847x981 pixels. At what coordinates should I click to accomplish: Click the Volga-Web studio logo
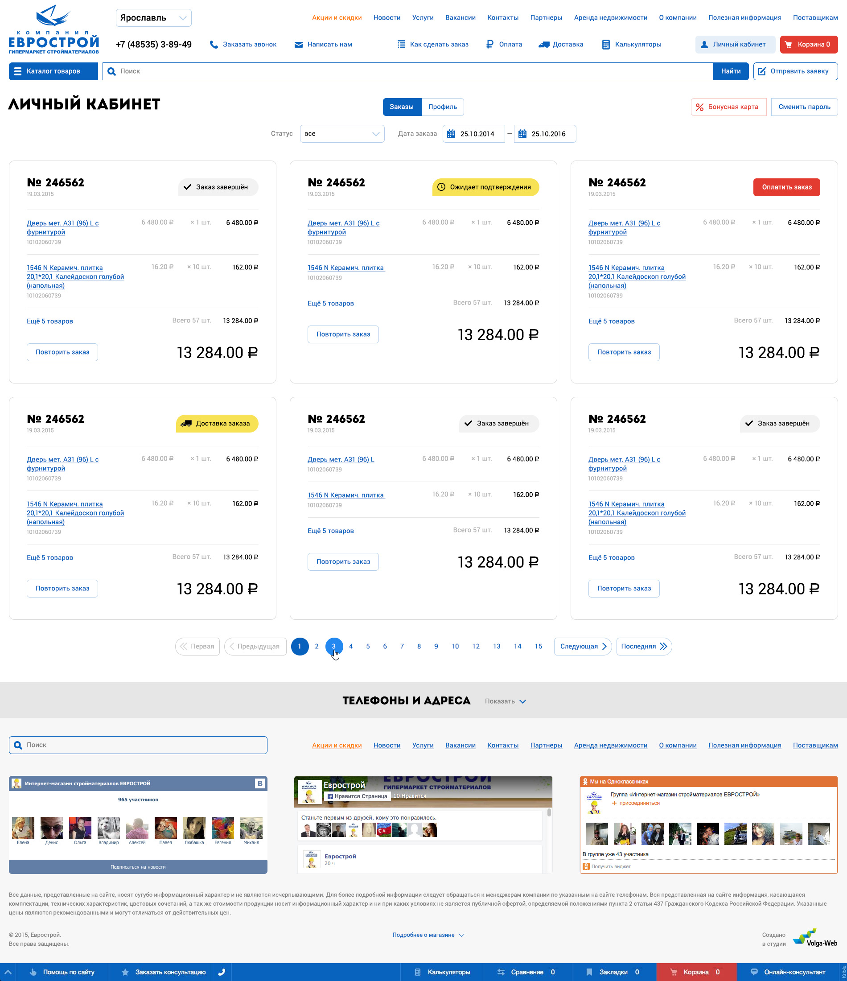pos(815,938)
